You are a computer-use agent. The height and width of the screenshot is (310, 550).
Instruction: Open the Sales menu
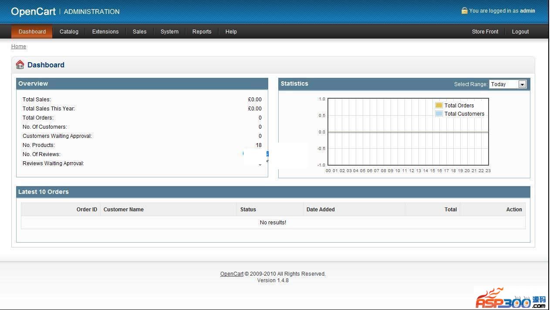pyautogui.click(x=139, y=32)
